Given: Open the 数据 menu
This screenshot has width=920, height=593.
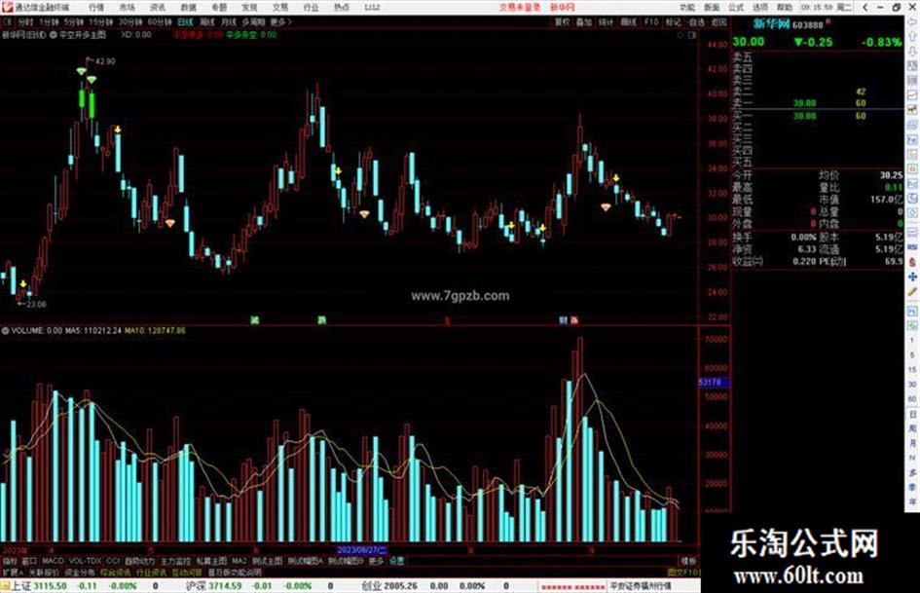Looking at the screenshot, I should (188, 7).
